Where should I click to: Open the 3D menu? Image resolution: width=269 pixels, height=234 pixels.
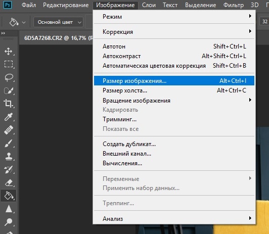coord(255,5)
